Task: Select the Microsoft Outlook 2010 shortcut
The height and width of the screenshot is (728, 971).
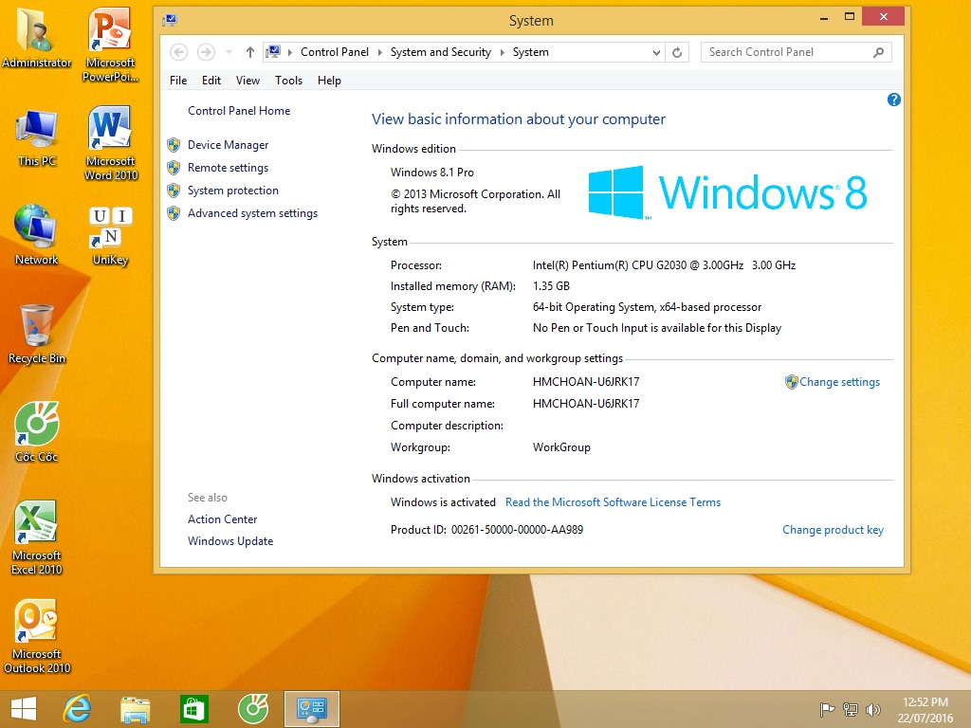Action: [37, 636]
